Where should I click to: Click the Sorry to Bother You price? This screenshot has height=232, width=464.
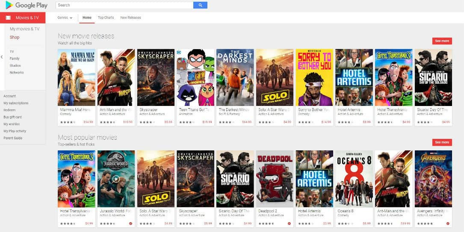point(326,122)
